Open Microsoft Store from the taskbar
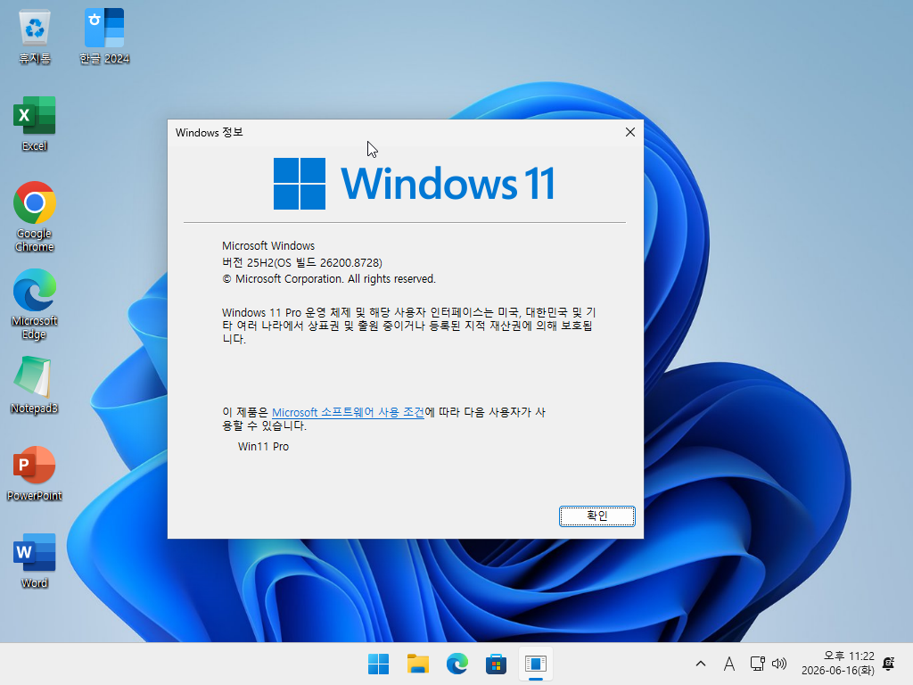This screenshot has height=685, width=913. 496,664
